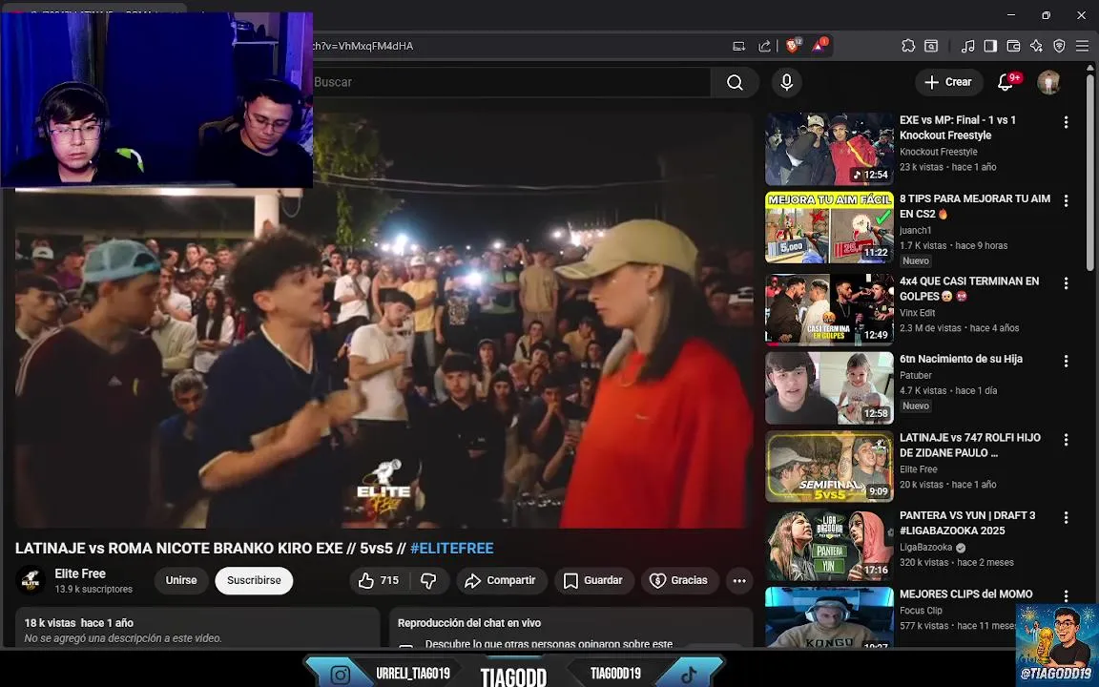Open the Brave Wallet icon
Viewport: 1099px width, 687px height.
pyautogui.click(x=1013, y=46)
